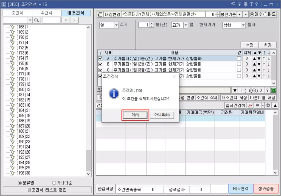Image resolution: width=281 pixels, height=196 pixels.
Task: Click the Excel export icon
Action: [x=274, y=90]
